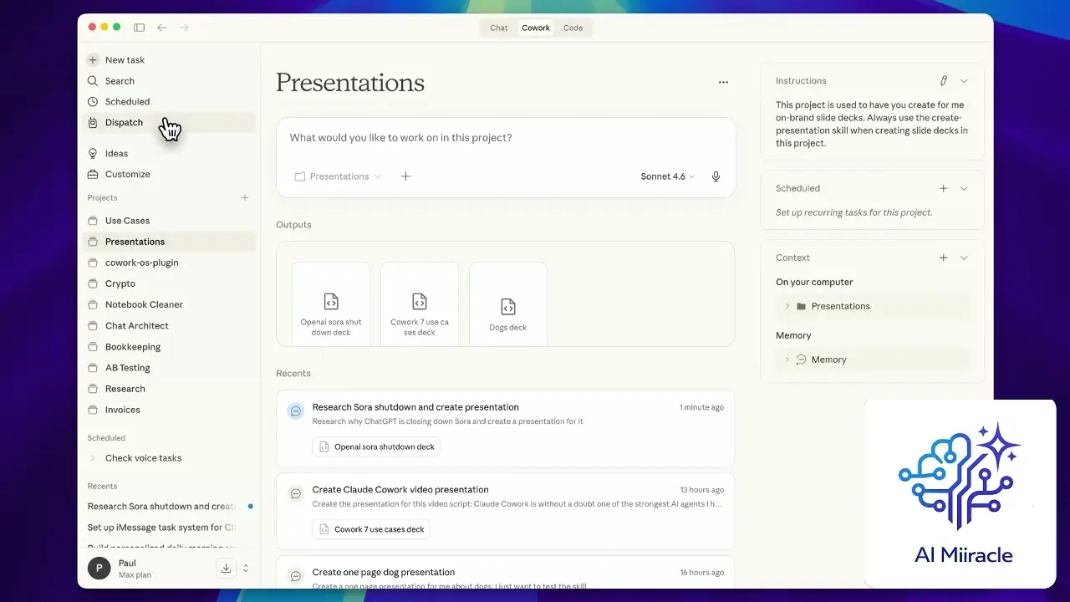The image size is (1070, 602).
Task: Add a new project with plus icon
Action: click(x=245, y=198)
